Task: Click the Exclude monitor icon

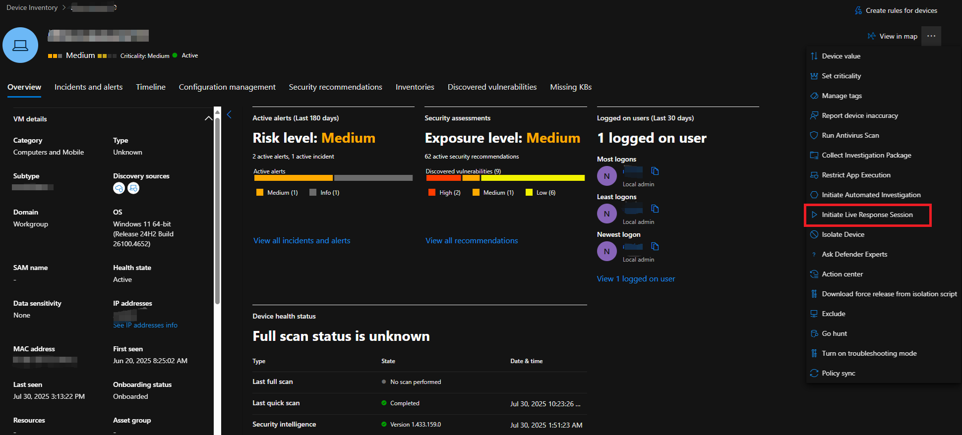Action: pyautogui.click(x=814, y=314)
